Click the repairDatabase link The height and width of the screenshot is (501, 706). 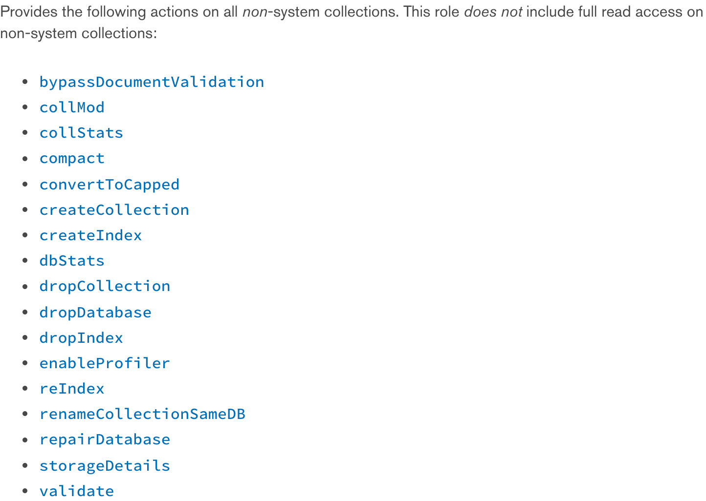coord(105,439)
